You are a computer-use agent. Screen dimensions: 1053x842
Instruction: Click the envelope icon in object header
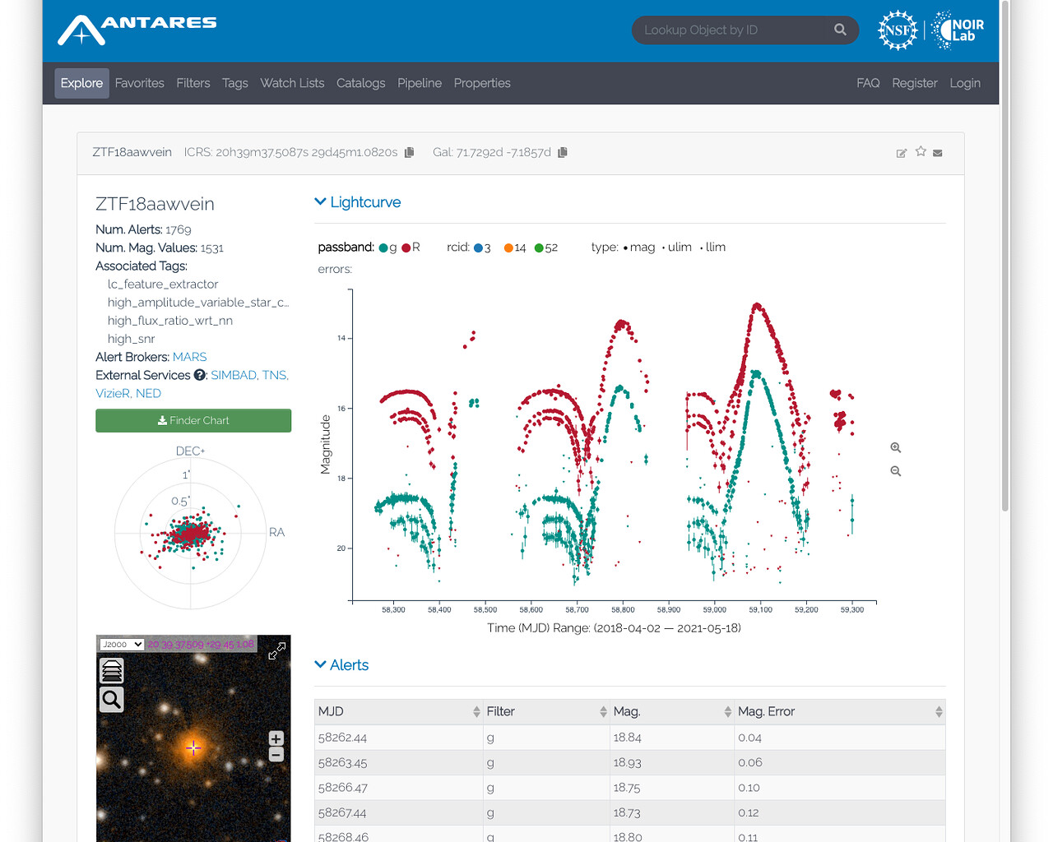(938, 153)
